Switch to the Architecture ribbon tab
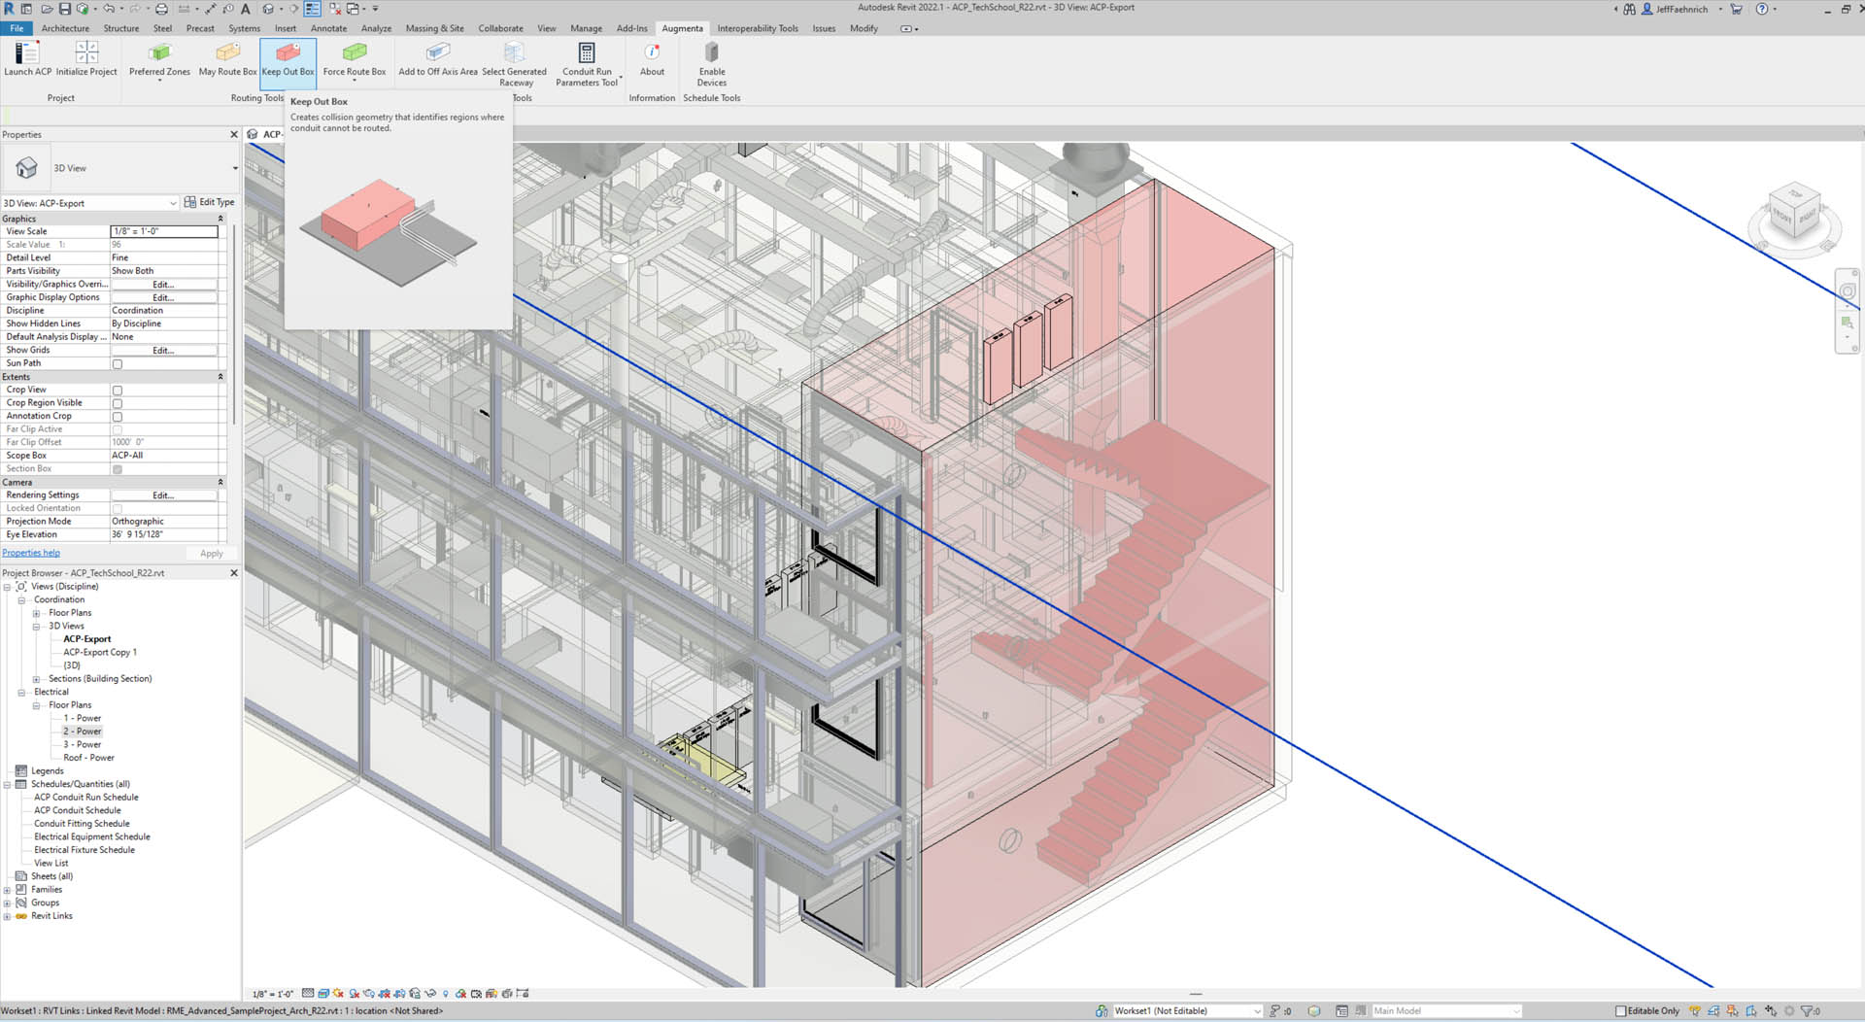1865x1022 pixels. click(65, 28)
